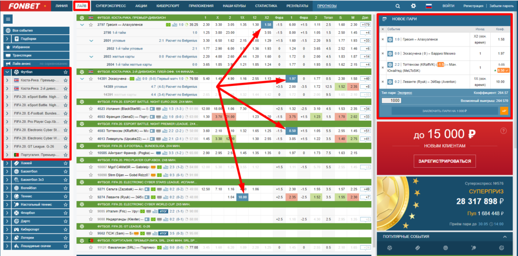Image resolution: width=518 pixels, height=256 pixels.
Task: Remove Леванте – Эйбар from bet slip
Action: [382, 81]
